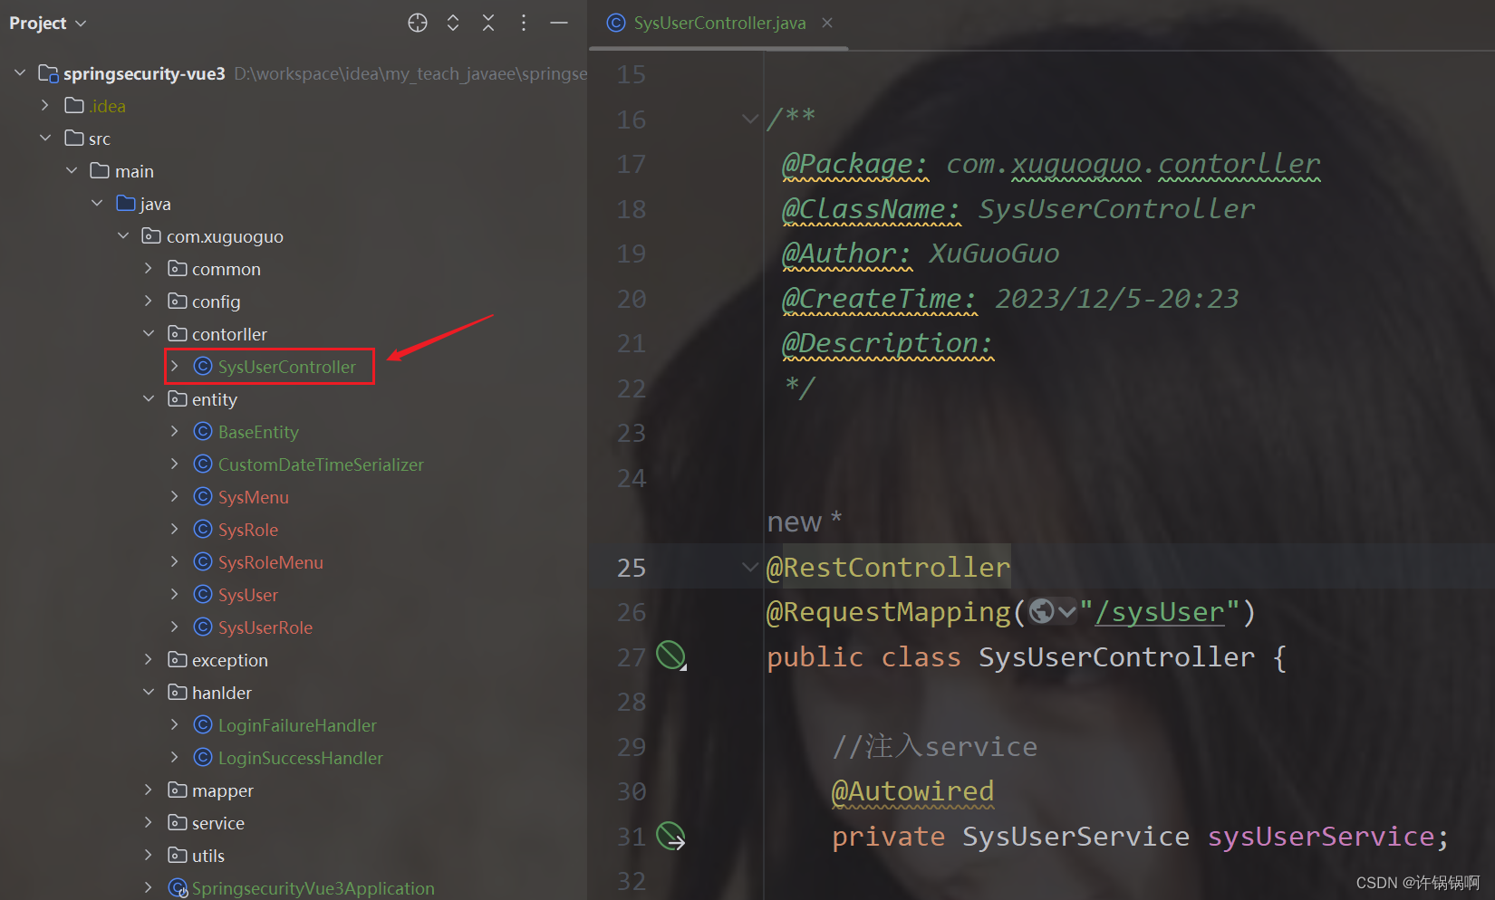Click the class icon of SysMenu
The image size is (1495, 900).
tap(203, 496)
